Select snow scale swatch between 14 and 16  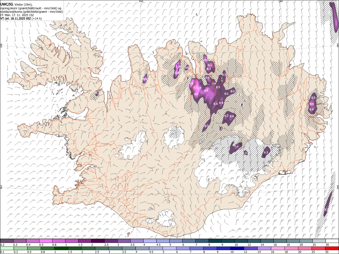click(x=267, y=241)
